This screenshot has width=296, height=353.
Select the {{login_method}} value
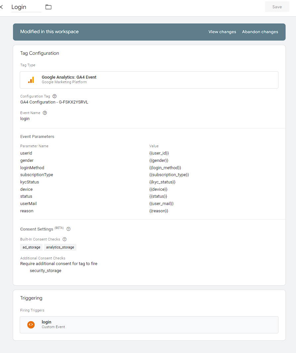pos(165,168)
